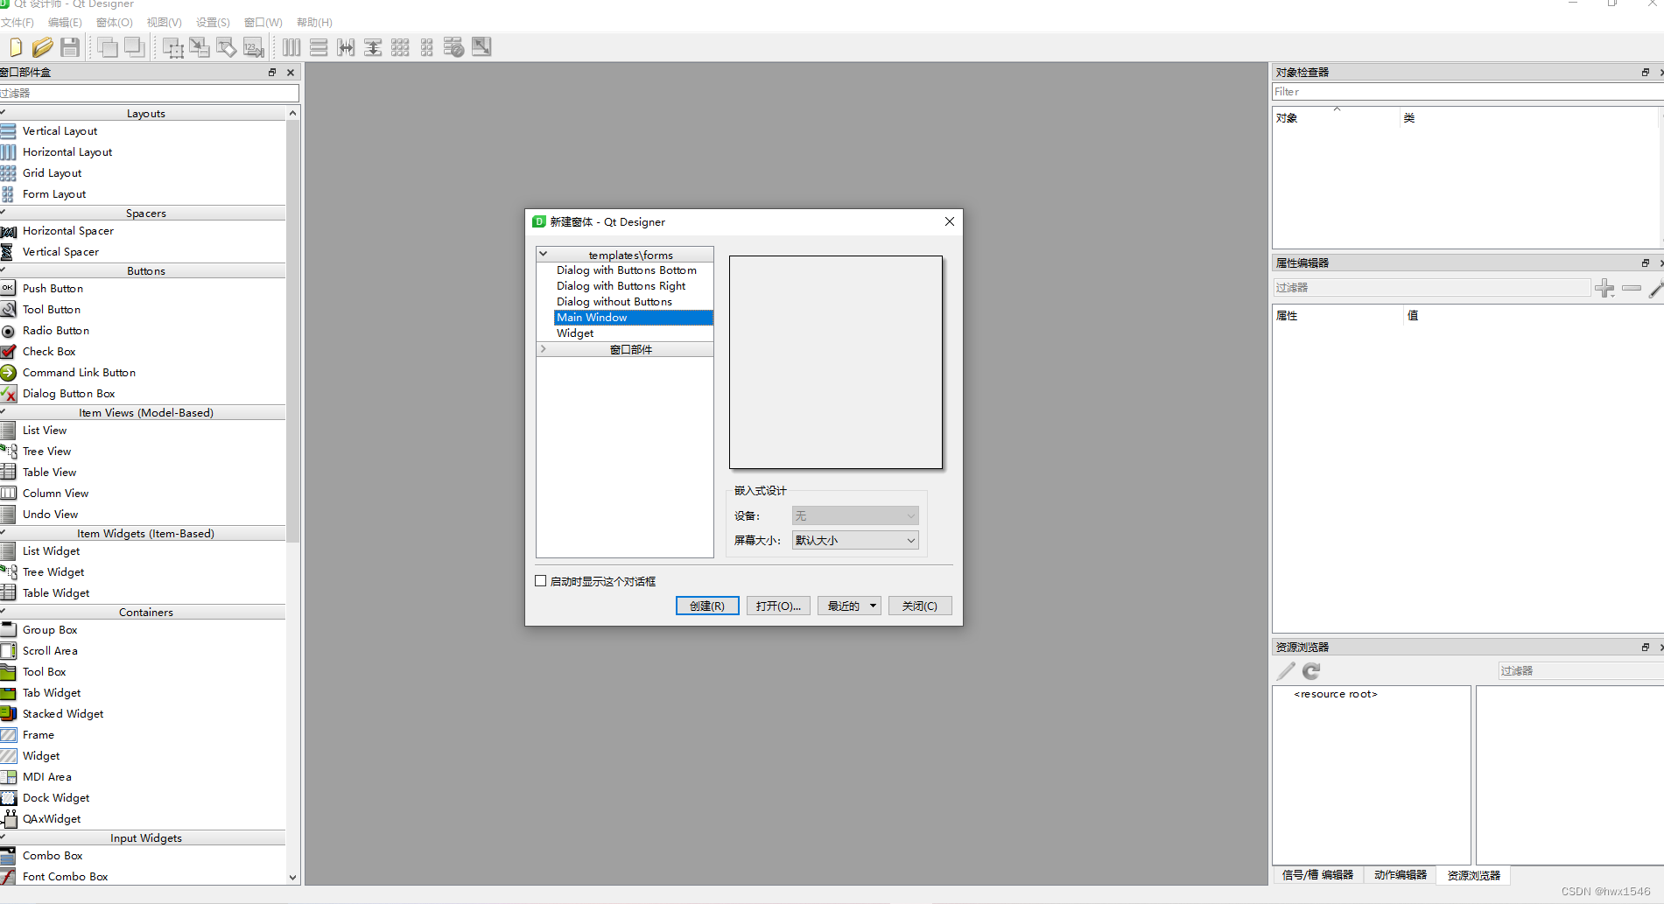
Task: Switch to the 资源浏览器 tab
Action: (1474, 875)
